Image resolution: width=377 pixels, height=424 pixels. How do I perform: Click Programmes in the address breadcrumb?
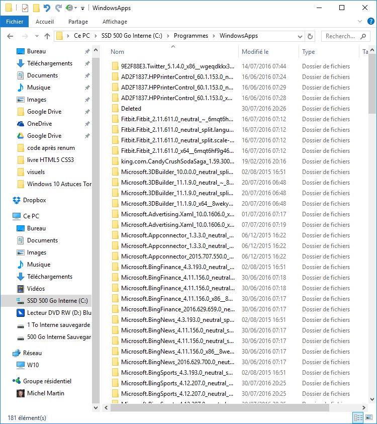tap(191, 36)
